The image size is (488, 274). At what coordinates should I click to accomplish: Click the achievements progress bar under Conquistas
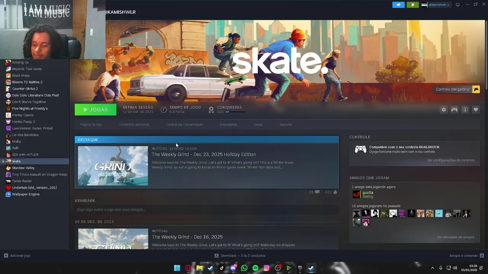pos(236,112)
